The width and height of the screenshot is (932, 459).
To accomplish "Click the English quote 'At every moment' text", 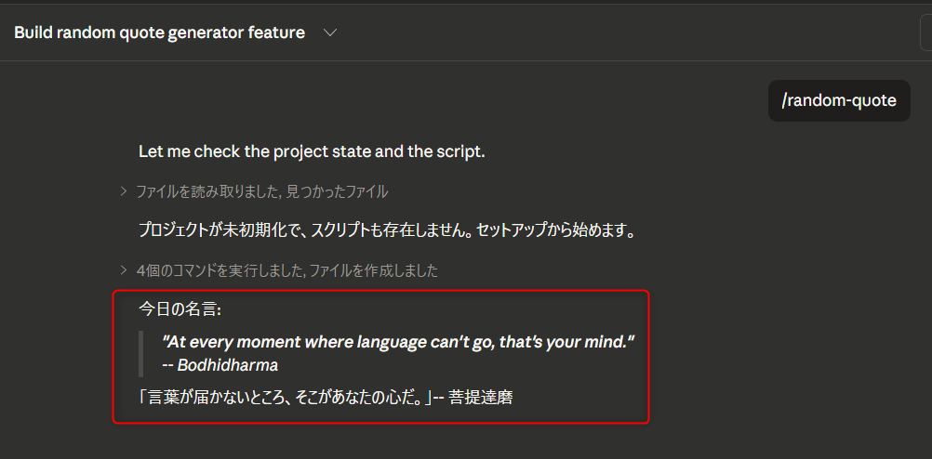I will point(397,342).
